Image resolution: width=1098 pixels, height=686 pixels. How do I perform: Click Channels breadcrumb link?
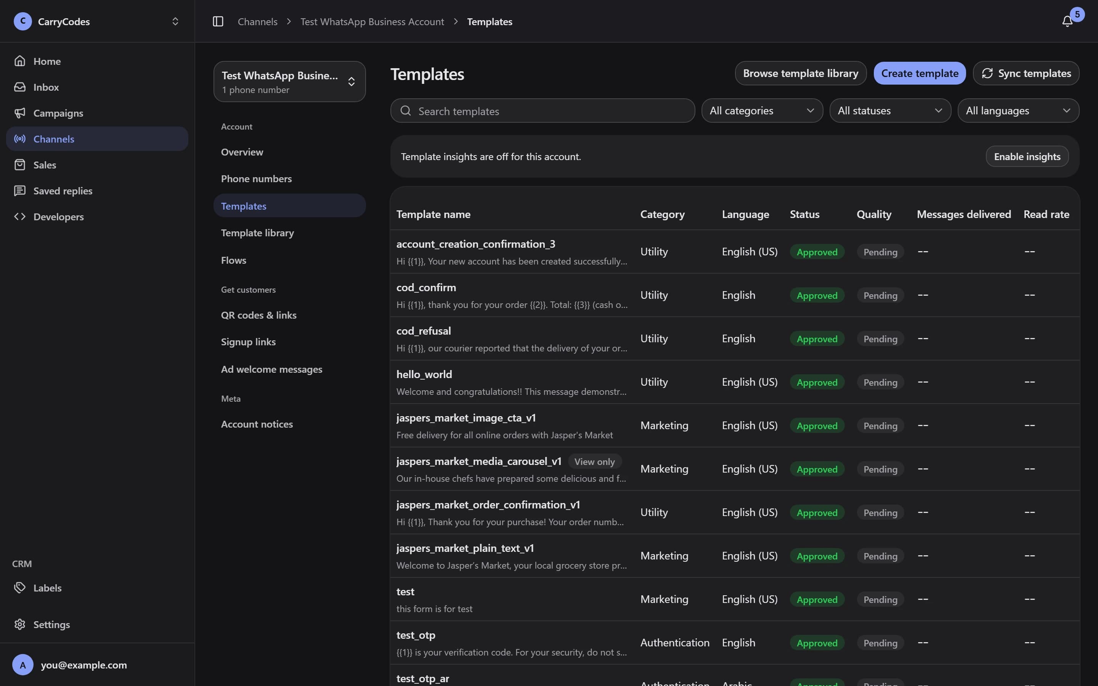pos(257,21)
